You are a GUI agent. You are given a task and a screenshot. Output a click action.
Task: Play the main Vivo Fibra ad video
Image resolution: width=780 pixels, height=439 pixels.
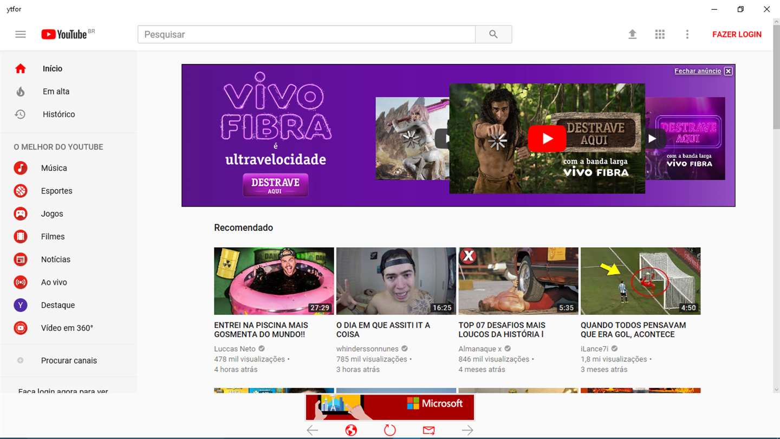click(x=547, y=139)
